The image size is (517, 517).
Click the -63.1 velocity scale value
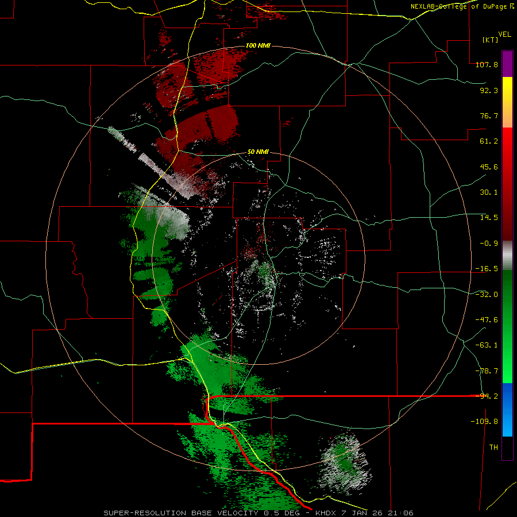click(x=487, y=345)
